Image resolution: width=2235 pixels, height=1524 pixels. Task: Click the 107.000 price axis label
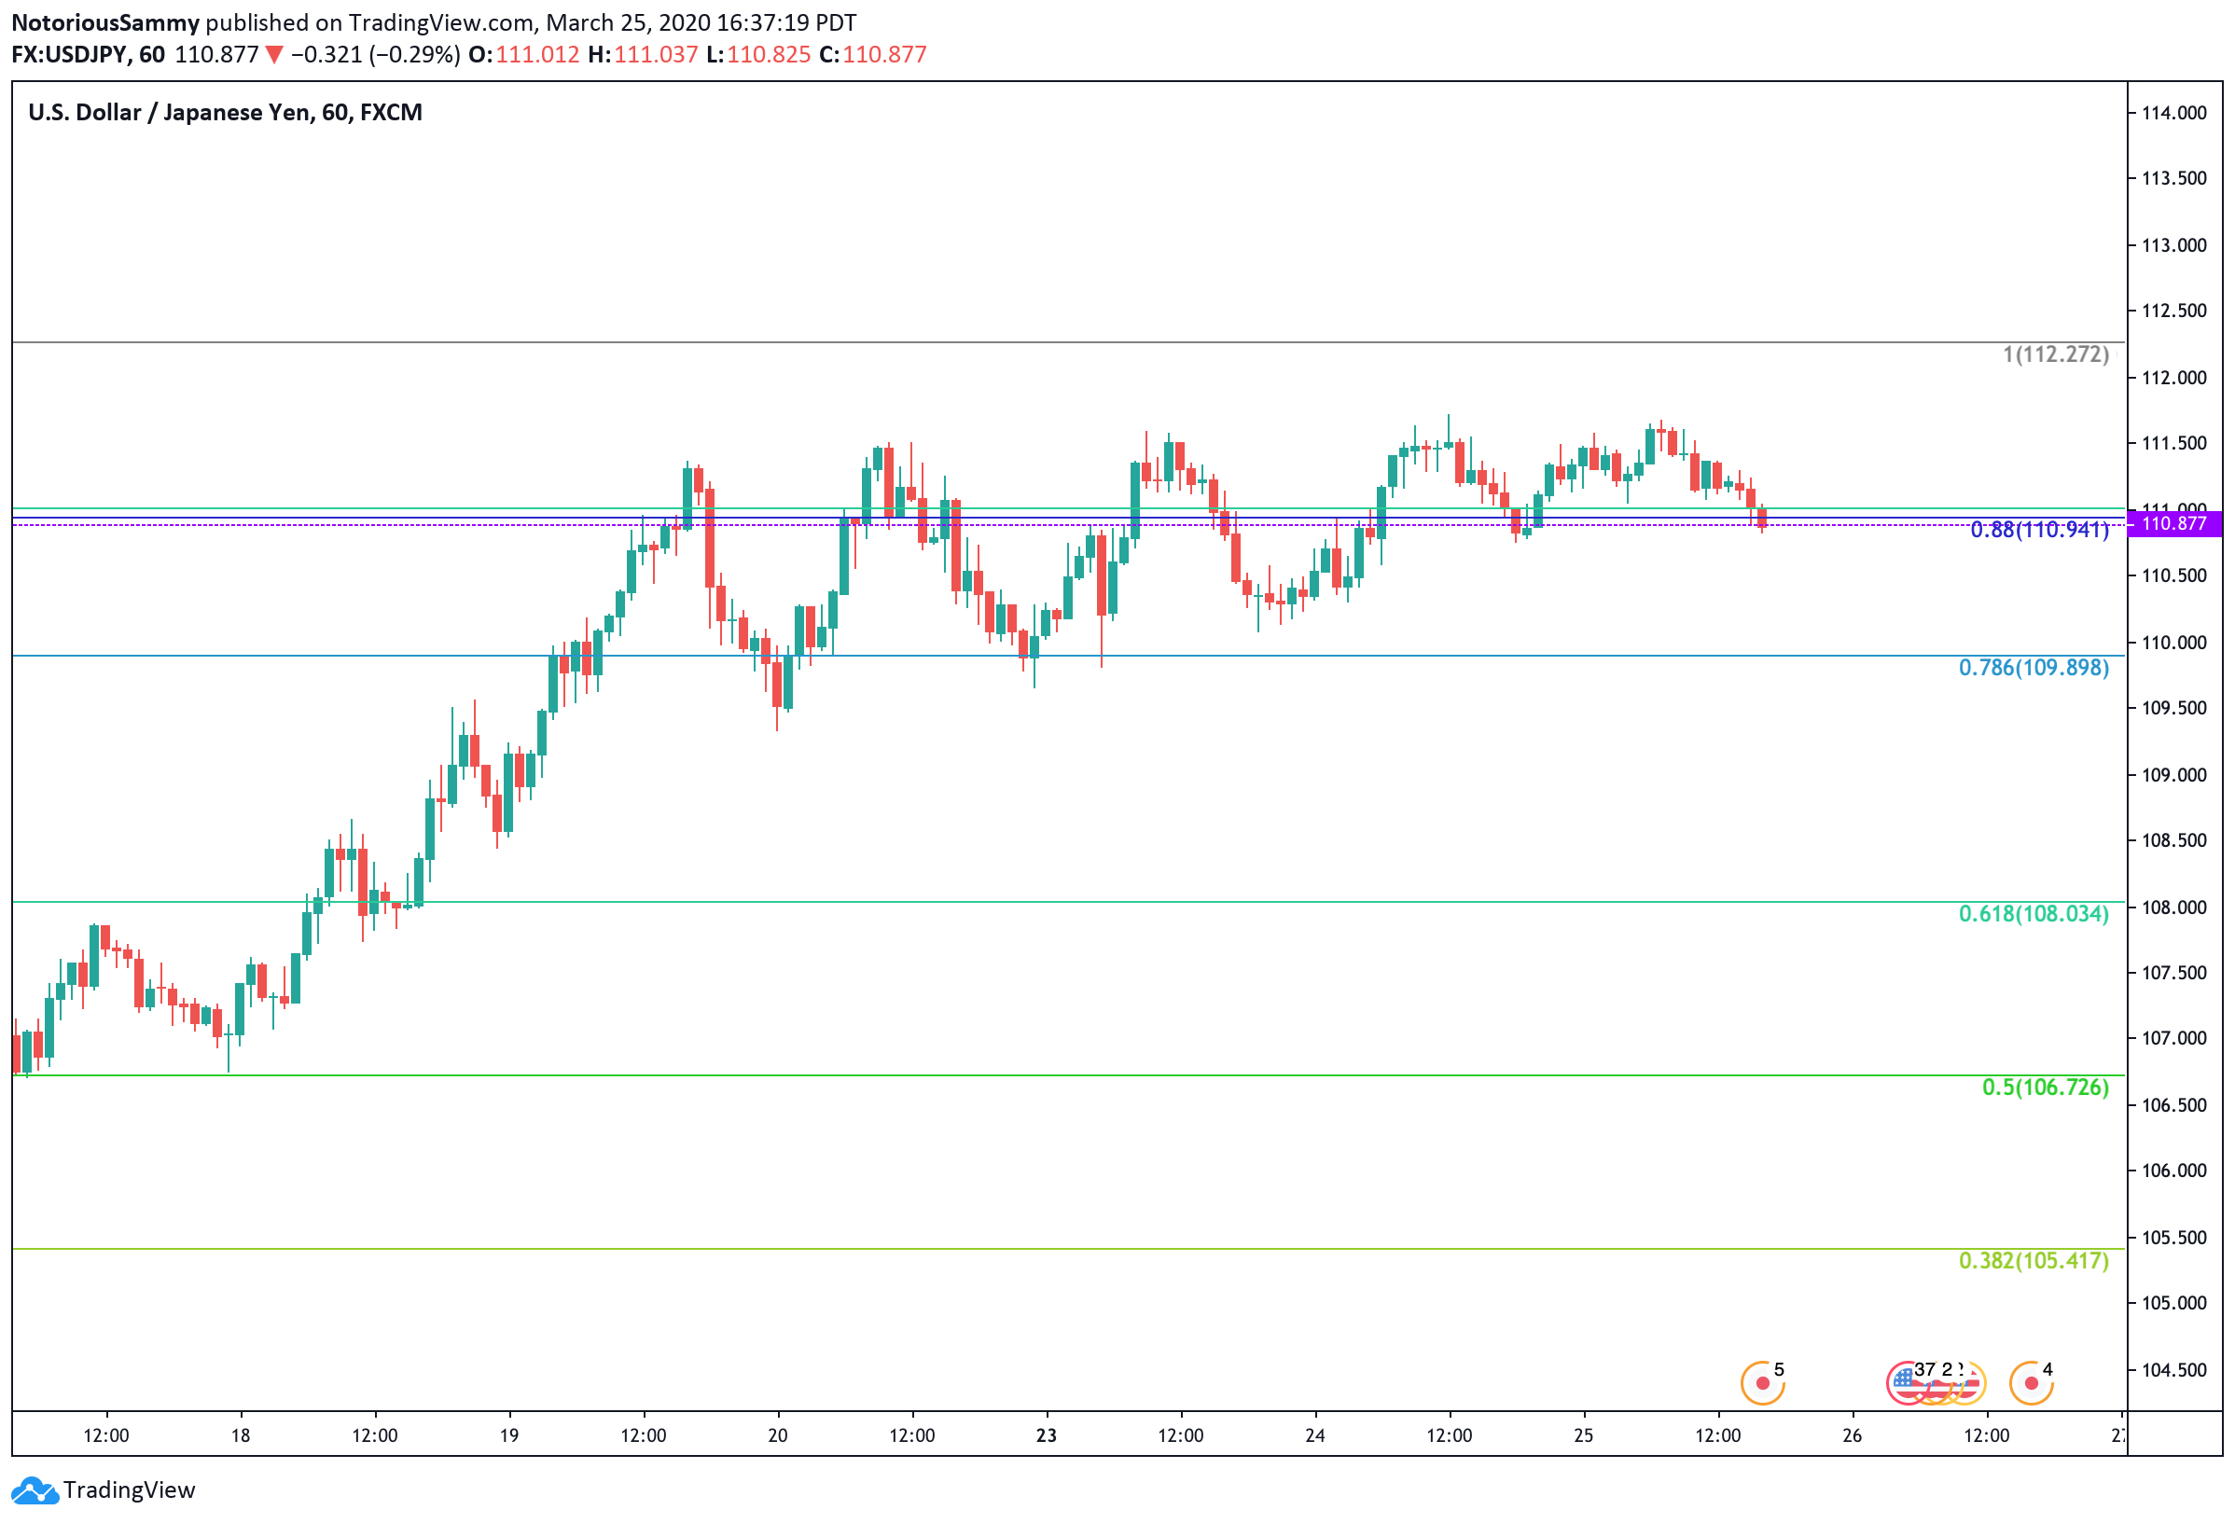click(2173, 1038)
